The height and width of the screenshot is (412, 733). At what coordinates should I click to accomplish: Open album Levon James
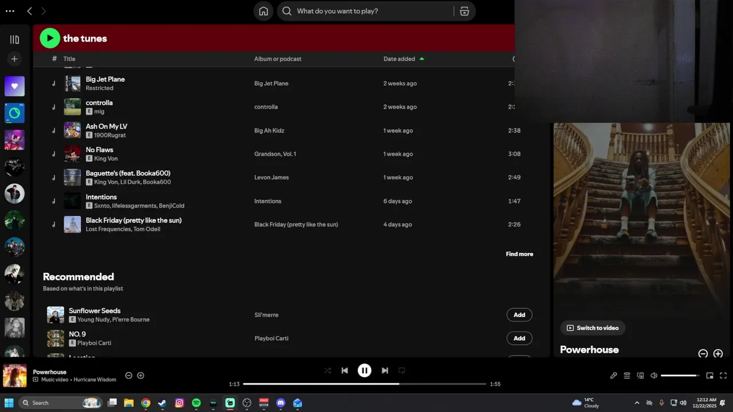pyautogui.click(x=271, y=177)
